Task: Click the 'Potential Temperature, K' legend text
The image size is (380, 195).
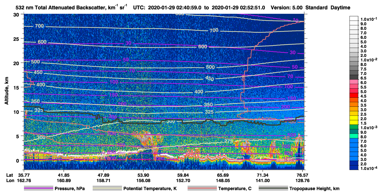Action: 150,189
